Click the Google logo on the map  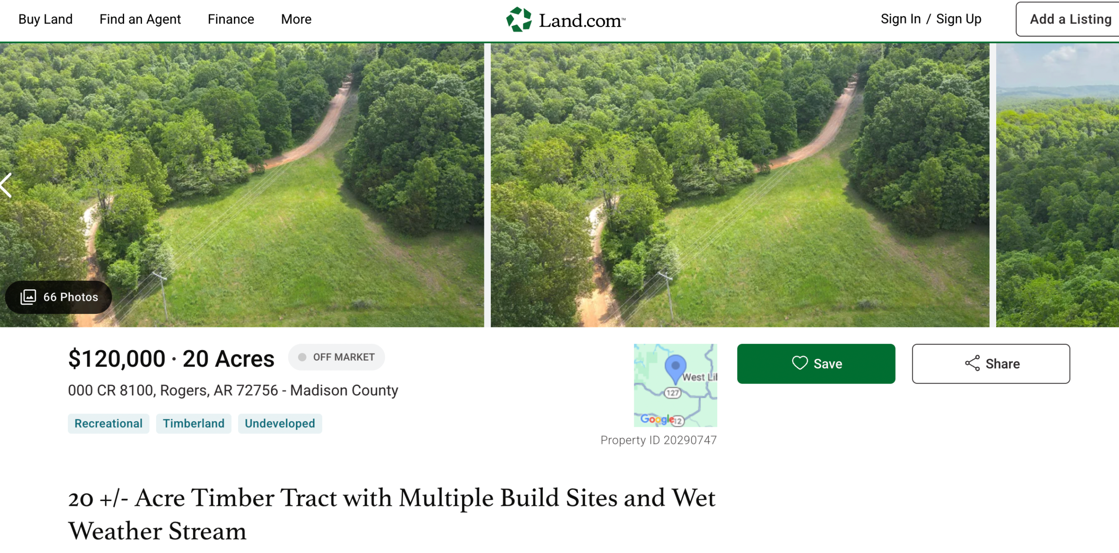point(657,419)
